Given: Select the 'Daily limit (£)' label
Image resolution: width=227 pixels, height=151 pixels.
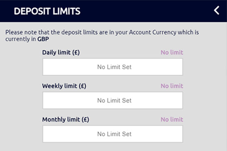Looking at the screenshot, I should click(61, 52).
